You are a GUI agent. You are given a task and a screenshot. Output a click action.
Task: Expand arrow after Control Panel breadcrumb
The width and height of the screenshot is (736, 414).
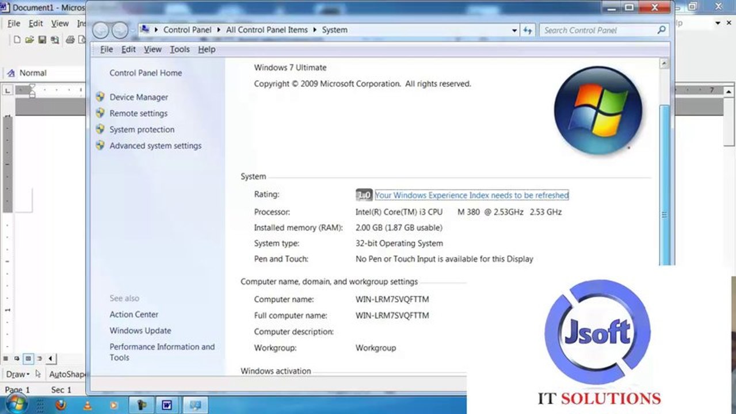[x=219, y=30]
